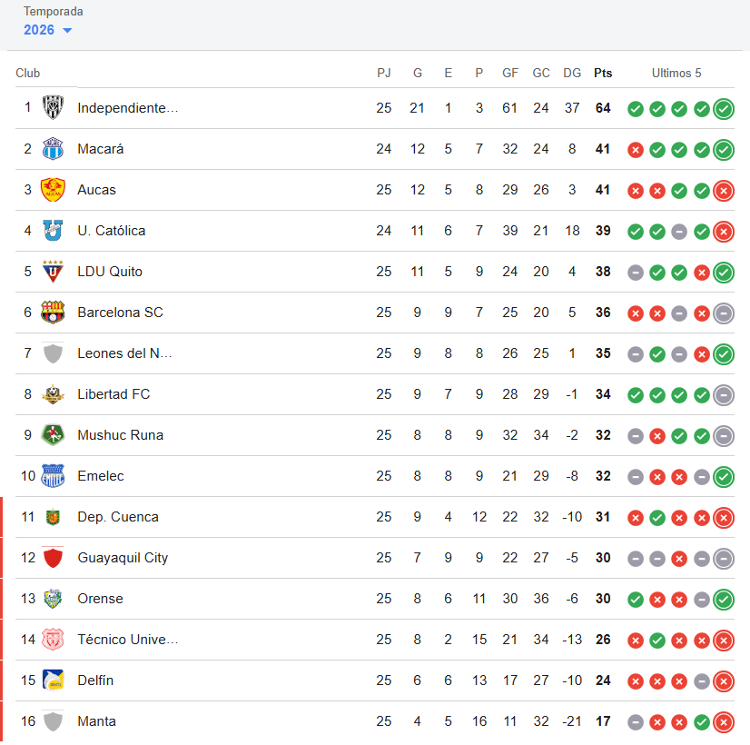Click Independiente's latest win result icon
This screenshot has width=750, height=745.
(724, 109)
